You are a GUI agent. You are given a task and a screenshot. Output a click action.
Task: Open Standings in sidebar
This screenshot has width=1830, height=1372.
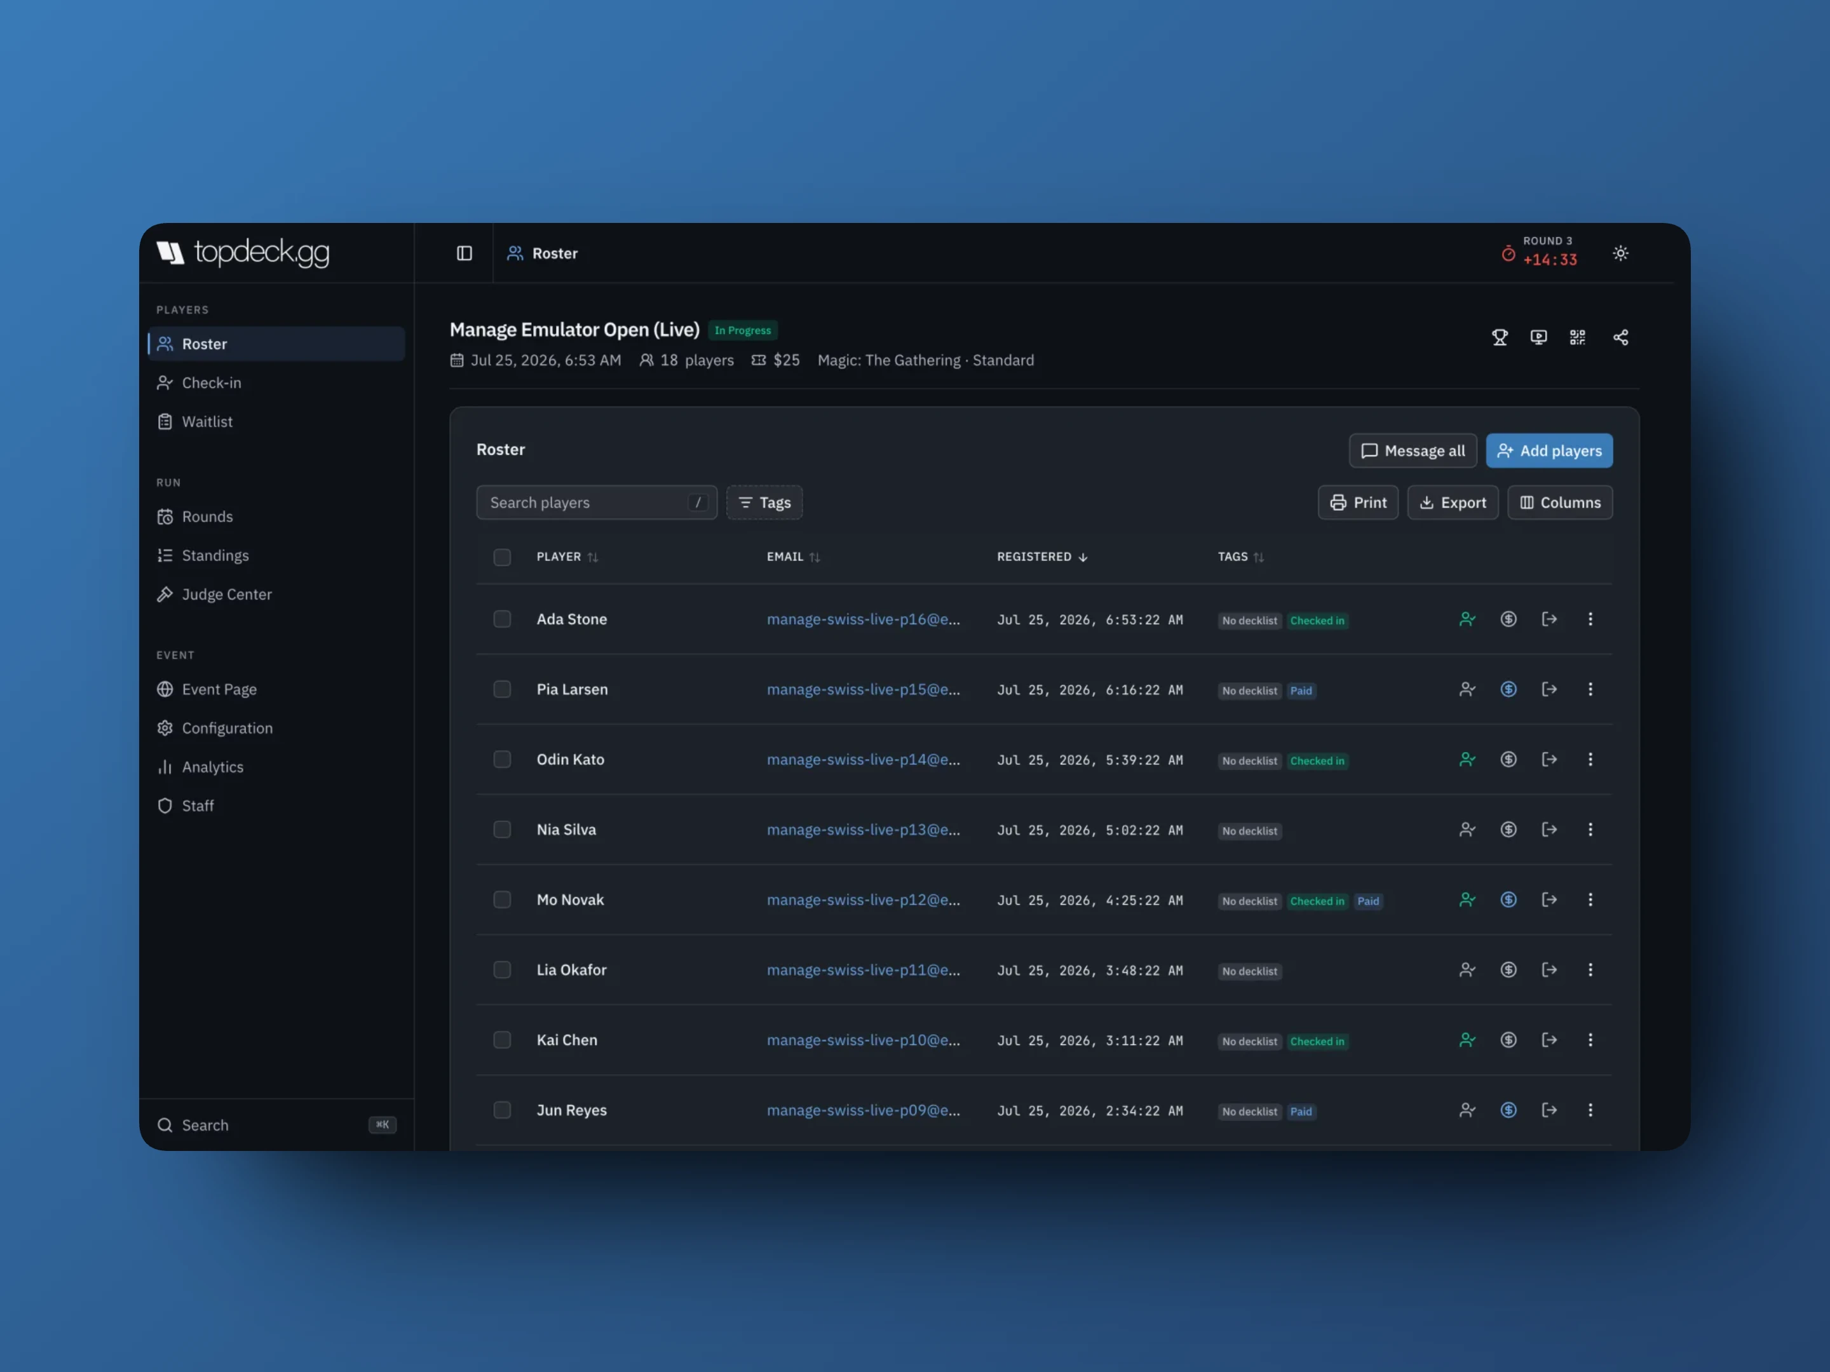(x=276, y=556)
